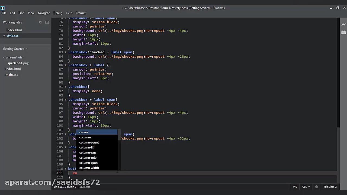Open the Debug menu
Image resolution: width=347 pixels, height=195 pixels.
tap(58, 13)
